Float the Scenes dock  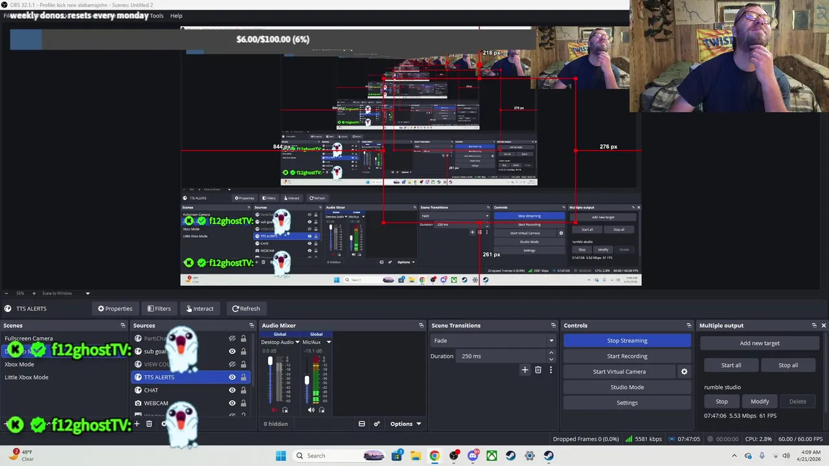click(123, 326)
